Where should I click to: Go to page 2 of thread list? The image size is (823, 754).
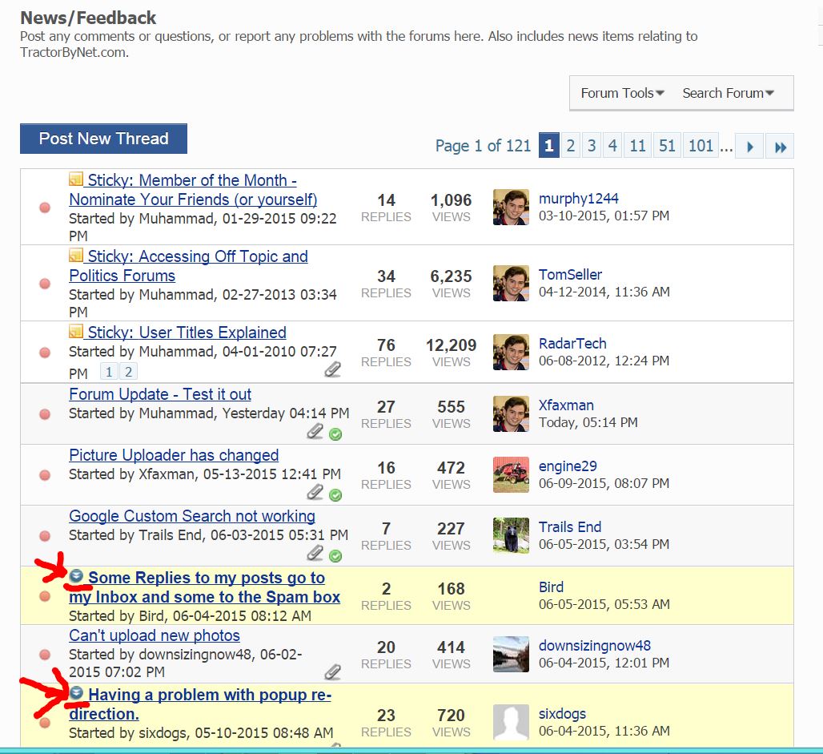tap(571, 146)
